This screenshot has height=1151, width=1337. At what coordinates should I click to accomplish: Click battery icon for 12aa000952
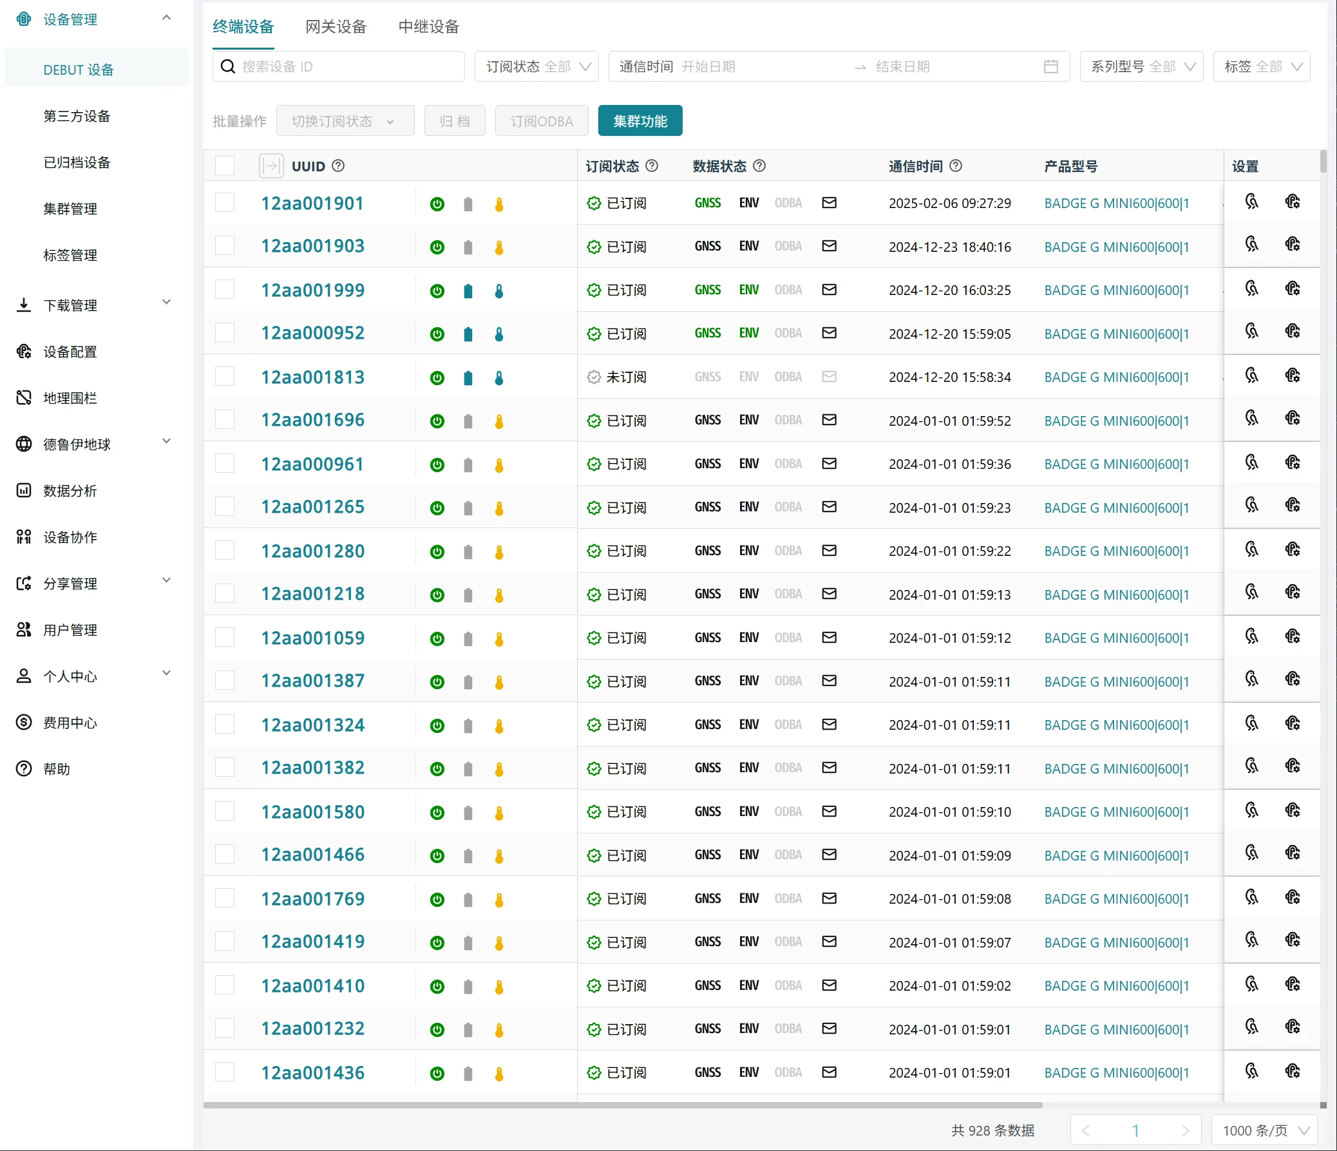[x=468, y=334]
